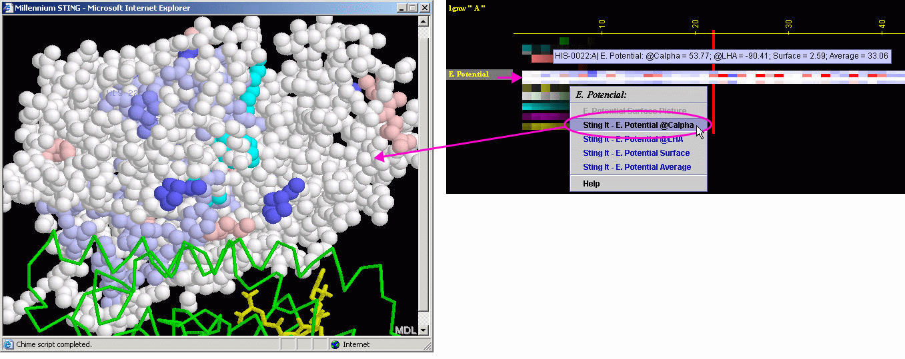
Task: Click residue number 10 on ruler
Action: point(602,24)
